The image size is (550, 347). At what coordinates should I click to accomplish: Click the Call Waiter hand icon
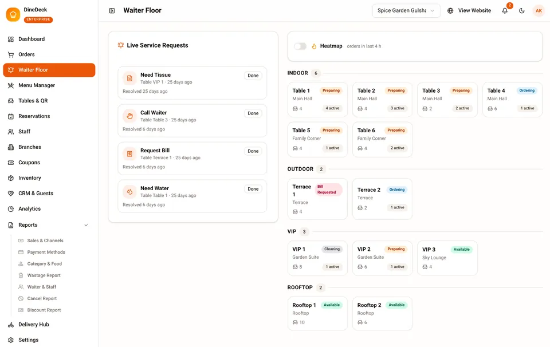pyautogui.click(x=129, y=116)
